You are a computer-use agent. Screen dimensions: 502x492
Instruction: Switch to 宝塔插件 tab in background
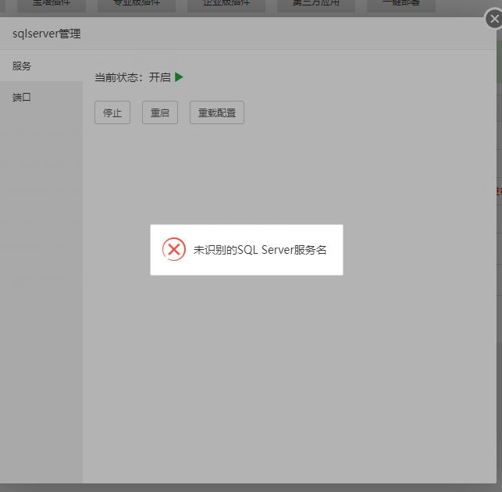tap(52, 5)
